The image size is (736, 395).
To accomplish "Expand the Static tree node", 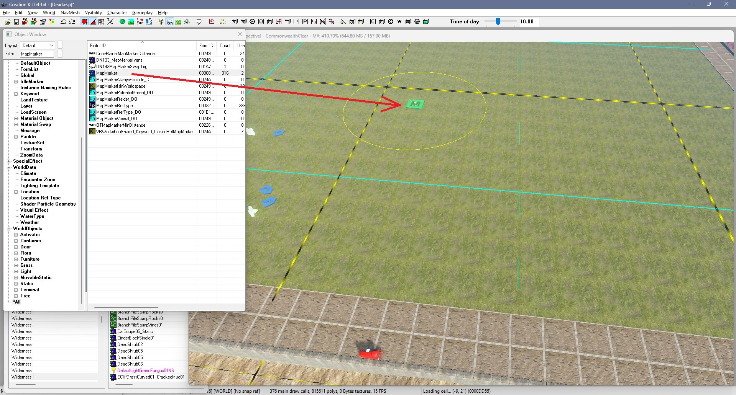I will pyautogui.click(x=16, y=284).
